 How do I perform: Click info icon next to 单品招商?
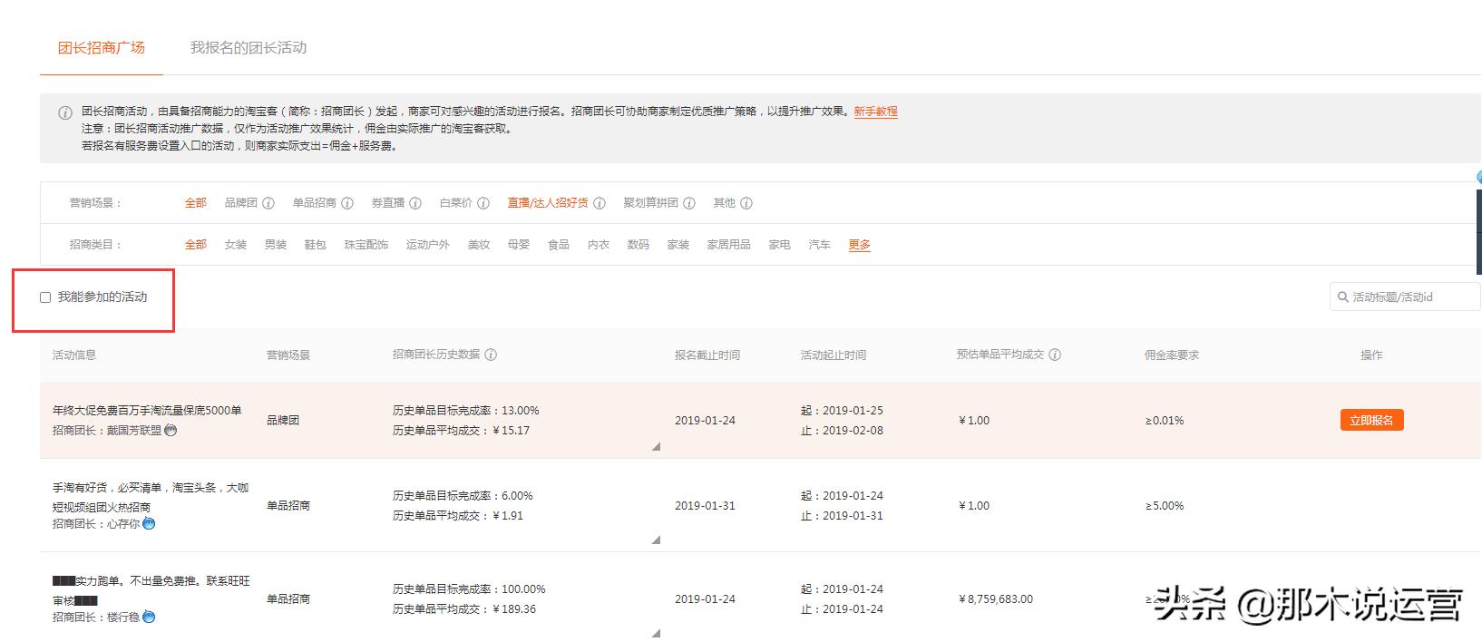tap(347, 203)
